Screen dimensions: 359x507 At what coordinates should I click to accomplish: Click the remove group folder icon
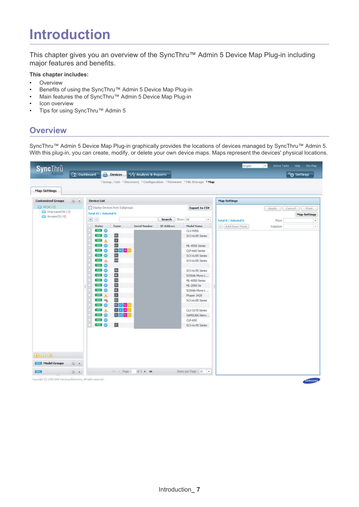pos(43,355)
